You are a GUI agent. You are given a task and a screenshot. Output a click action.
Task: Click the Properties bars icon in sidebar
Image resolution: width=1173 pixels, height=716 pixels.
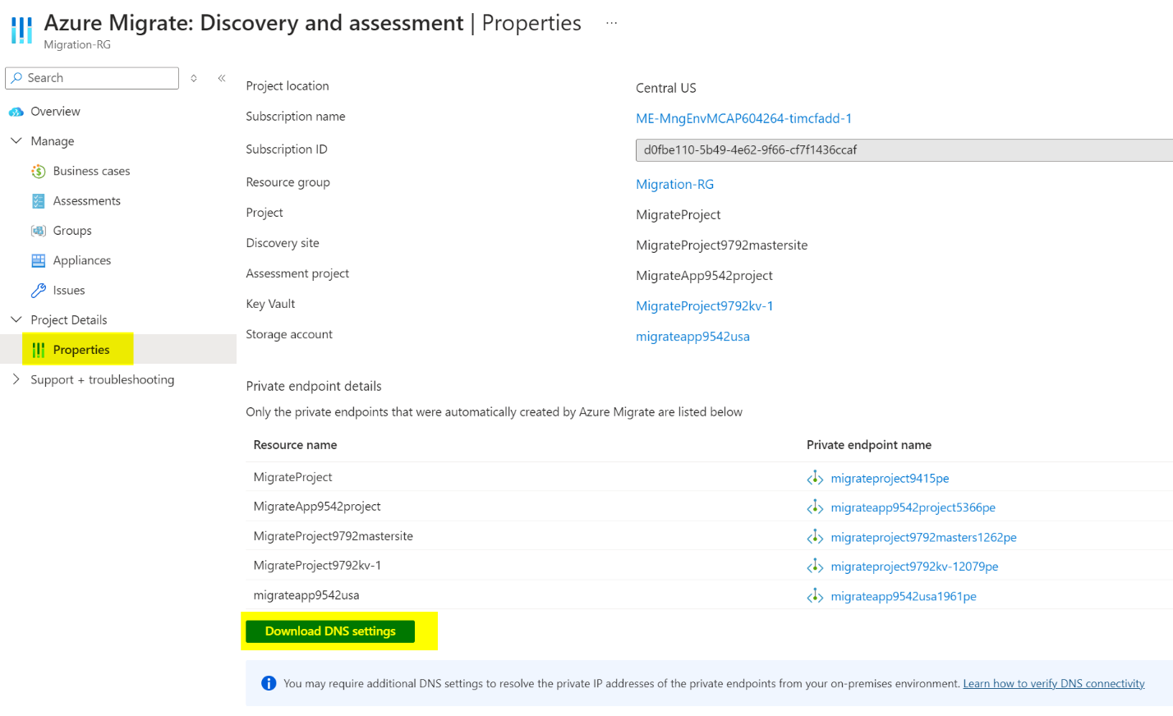pos(39,351)
